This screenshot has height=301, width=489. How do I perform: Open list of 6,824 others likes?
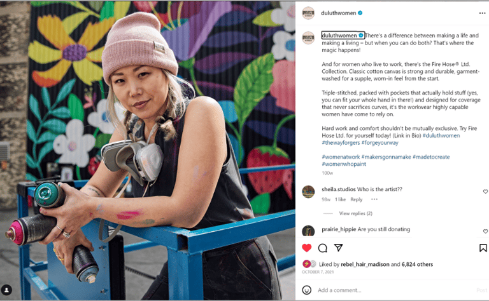(x=417, y=264)
